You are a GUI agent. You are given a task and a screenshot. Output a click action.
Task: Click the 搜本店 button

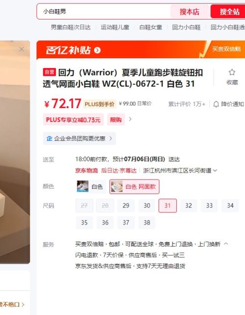[x=190, y=12]
